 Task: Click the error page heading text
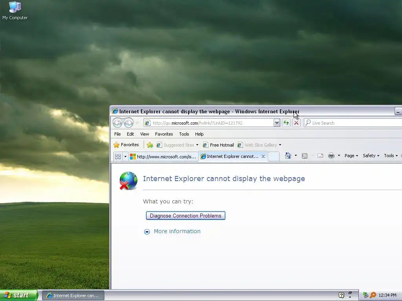coord(224,178)
